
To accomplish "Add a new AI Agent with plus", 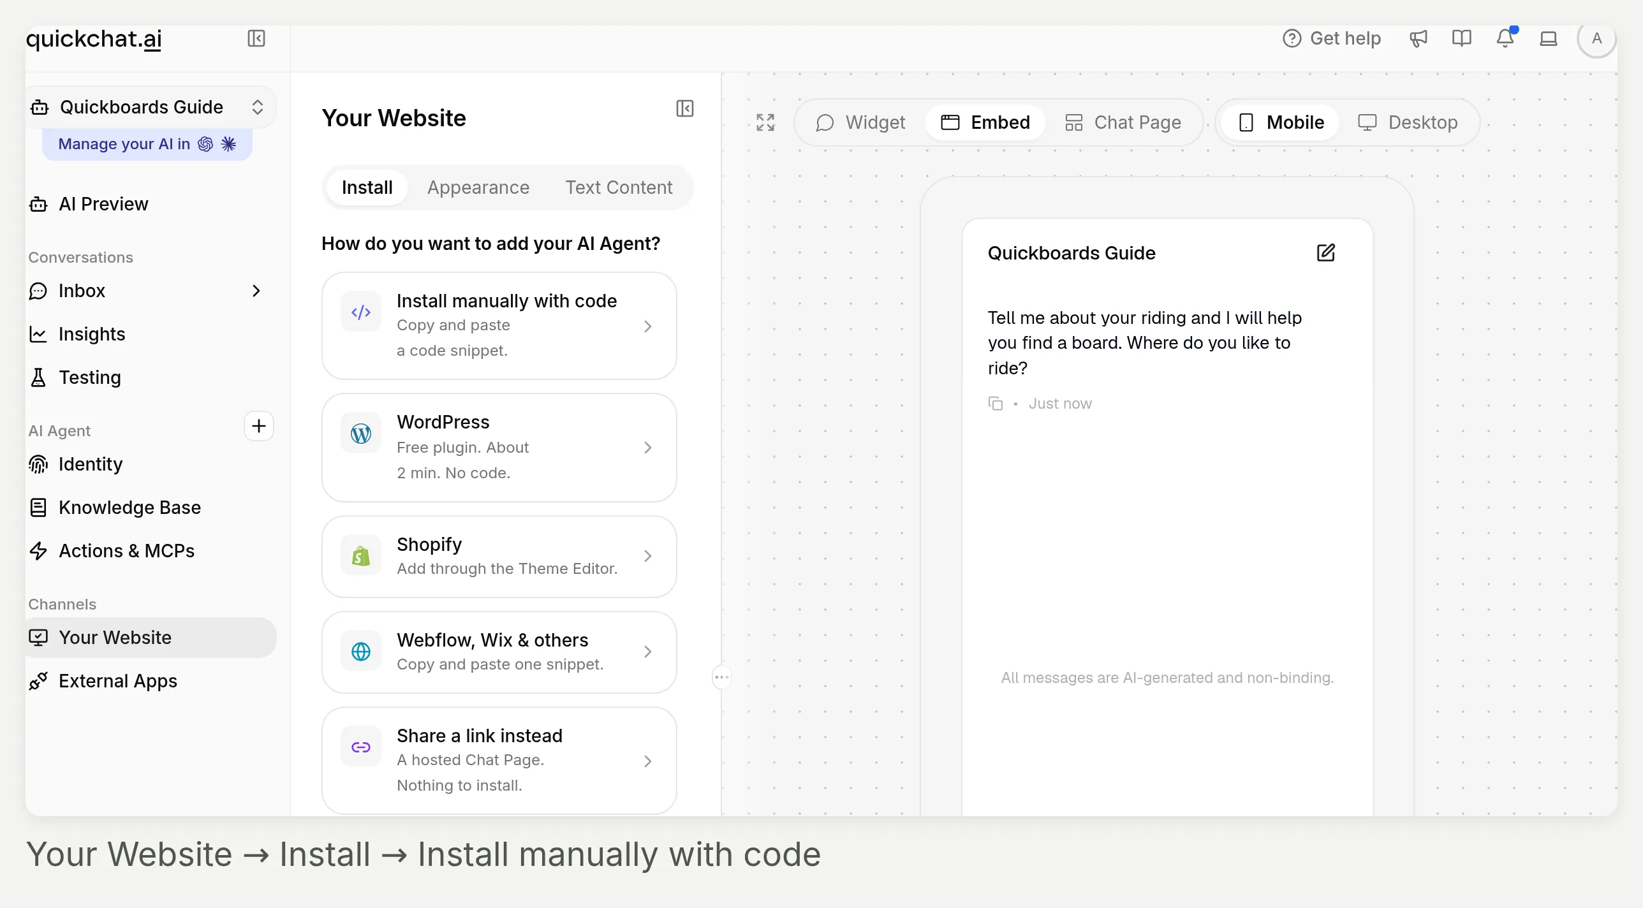I will point(259,426).
